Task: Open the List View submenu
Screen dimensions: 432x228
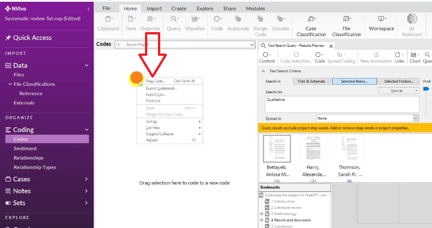Action: (170, 128)
